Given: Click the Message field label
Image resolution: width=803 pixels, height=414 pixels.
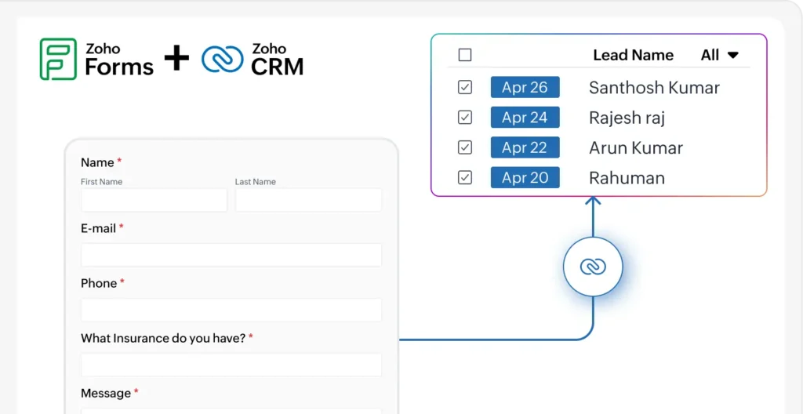Looking at the screenshot, I should point(106,393).
